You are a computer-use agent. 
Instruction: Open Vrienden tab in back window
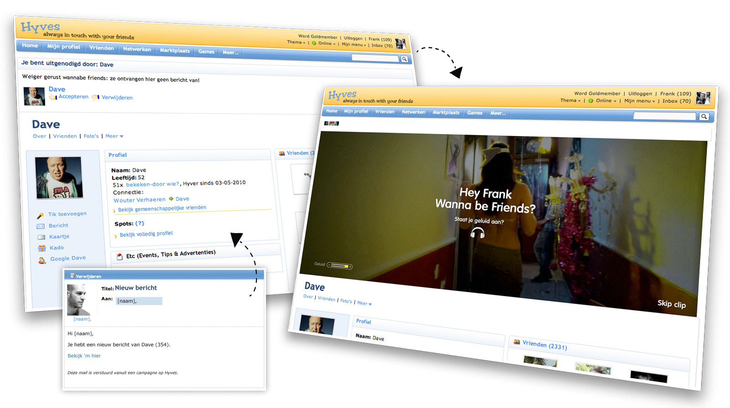(x=101, y=48)
